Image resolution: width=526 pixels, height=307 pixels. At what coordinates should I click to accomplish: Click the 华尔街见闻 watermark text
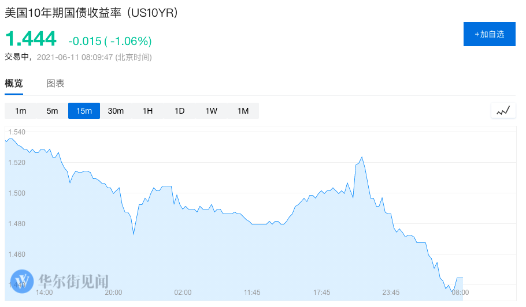(73, 282)
